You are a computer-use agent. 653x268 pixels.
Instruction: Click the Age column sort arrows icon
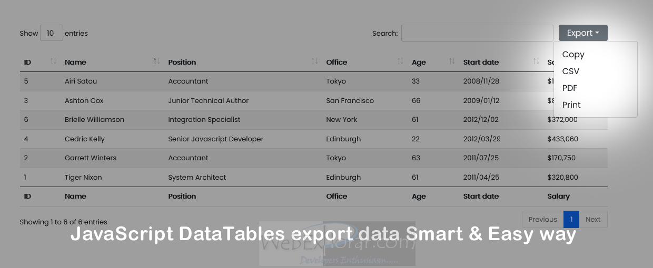(452, 61)
